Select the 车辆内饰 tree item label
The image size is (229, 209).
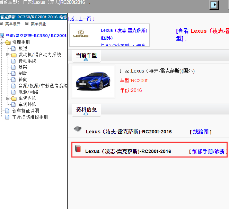tap(27, 98)
